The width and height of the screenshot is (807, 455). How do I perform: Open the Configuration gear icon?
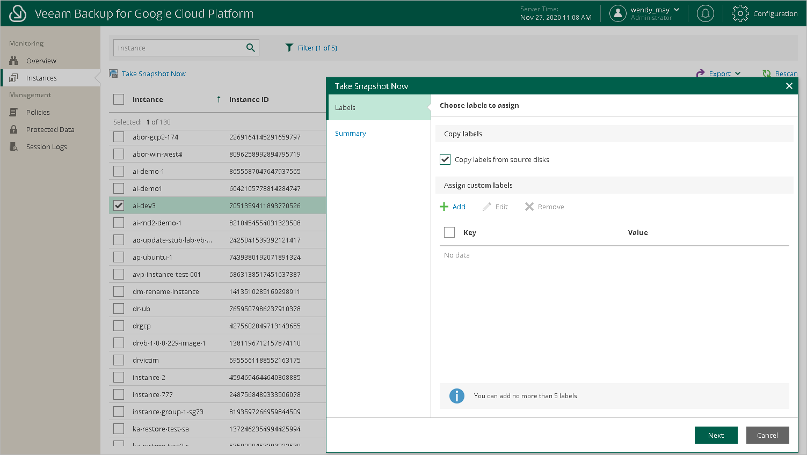pos(740,13)
